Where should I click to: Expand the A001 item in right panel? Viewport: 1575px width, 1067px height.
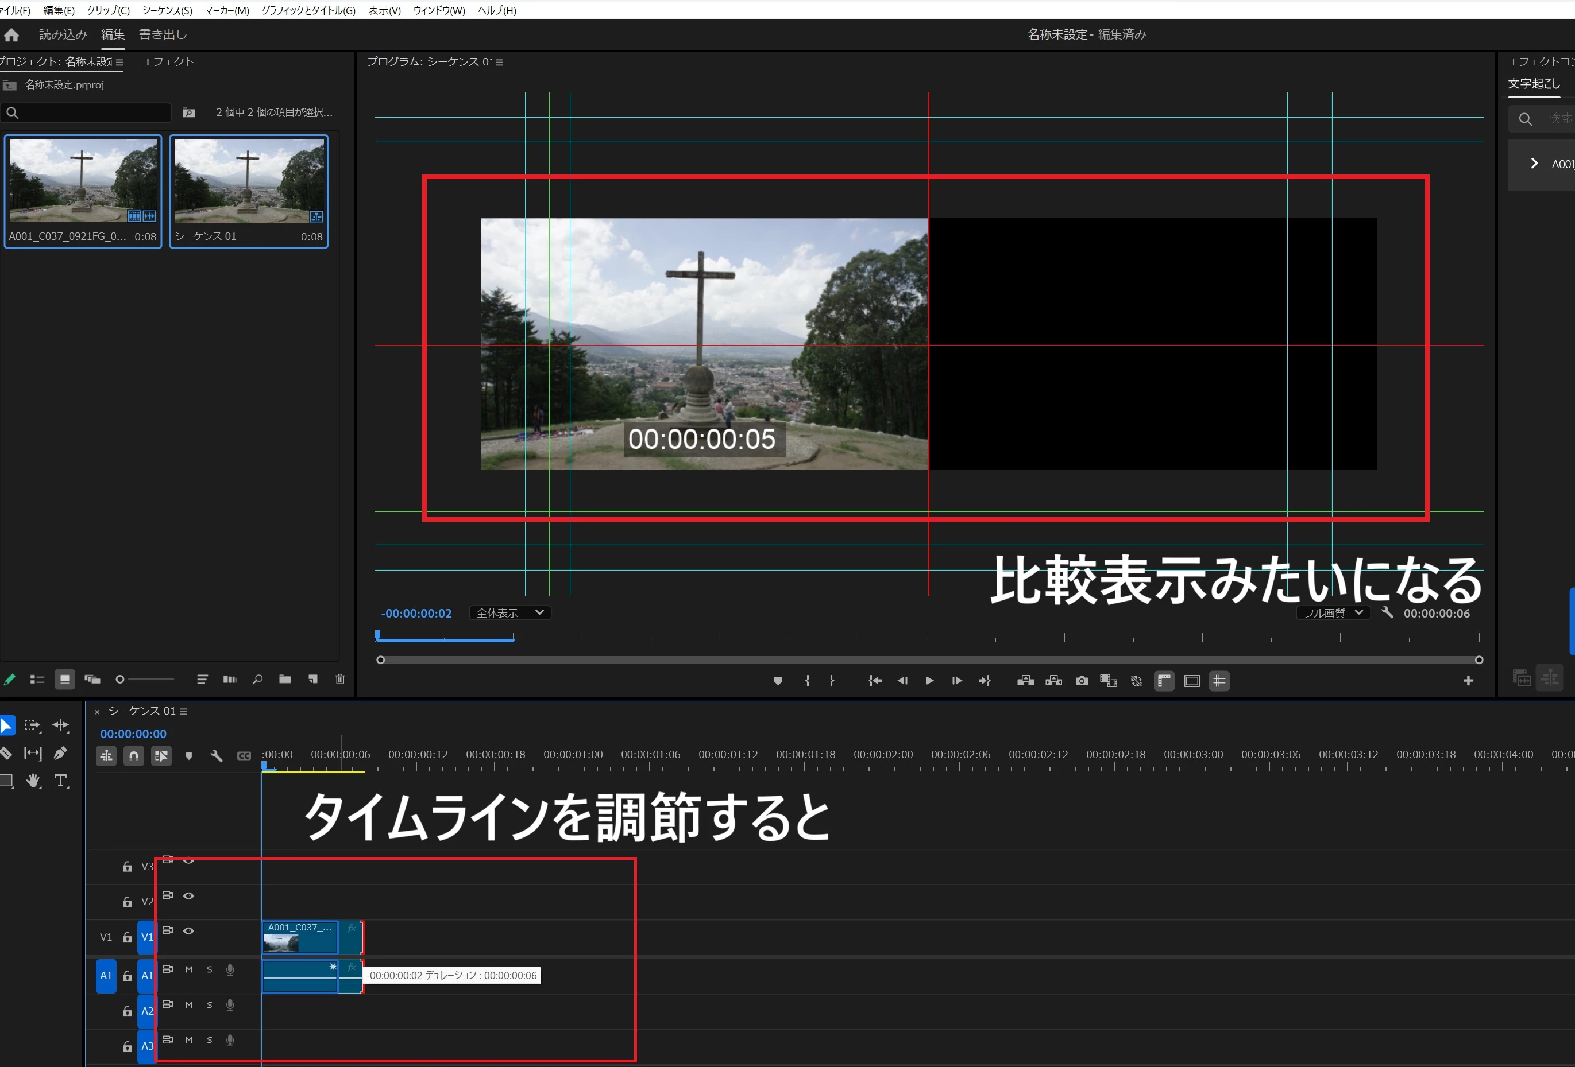[1534, 164]
